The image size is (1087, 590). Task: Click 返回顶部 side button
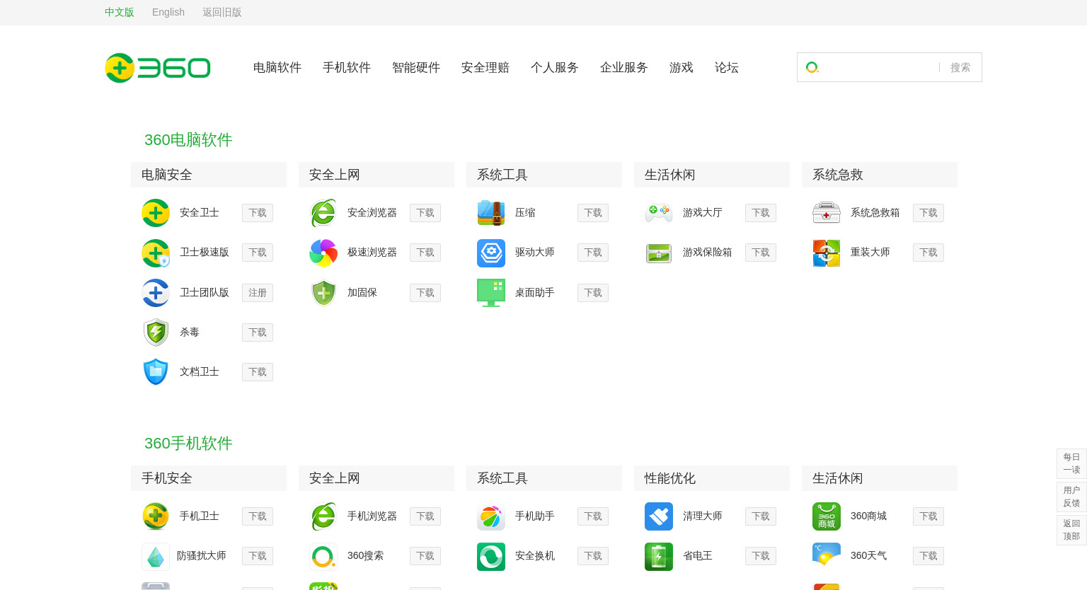pos(1071,530)
